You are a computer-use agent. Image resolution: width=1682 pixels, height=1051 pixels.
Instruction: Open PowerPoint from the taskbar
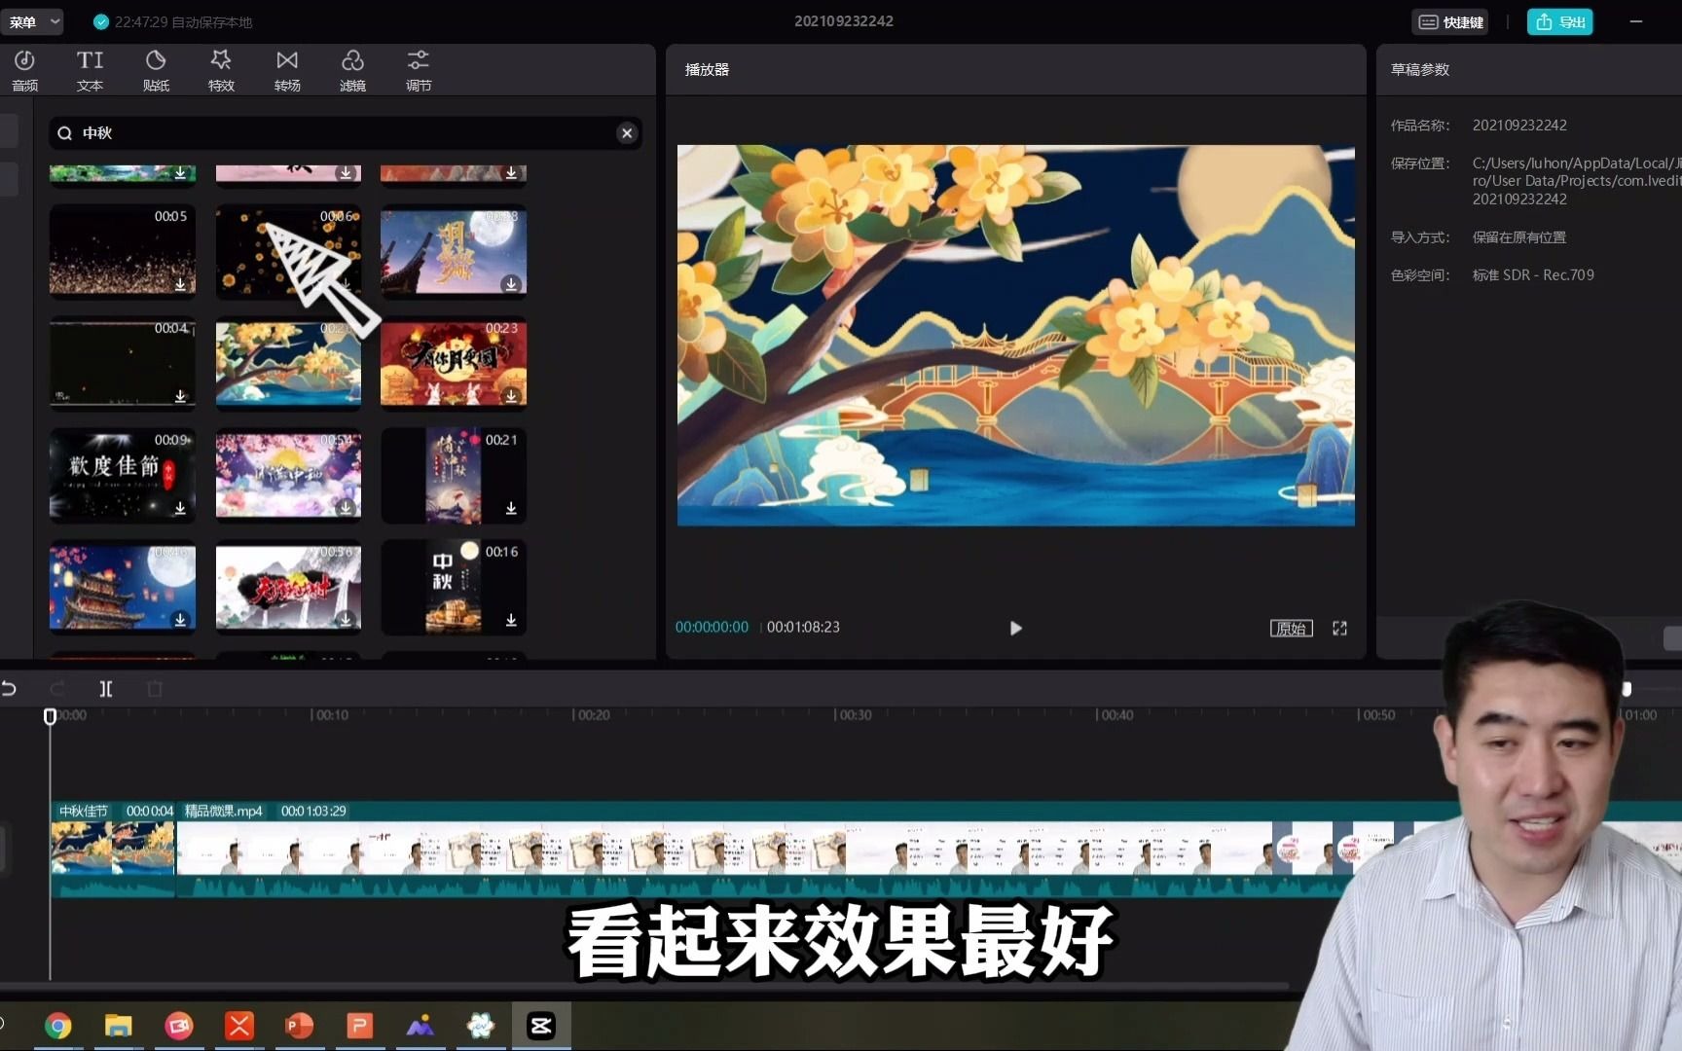point(299,1026)
